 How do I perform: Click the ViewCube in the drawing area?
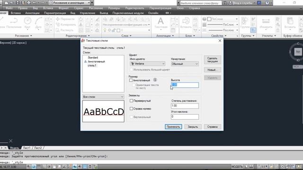click(298, 51)
